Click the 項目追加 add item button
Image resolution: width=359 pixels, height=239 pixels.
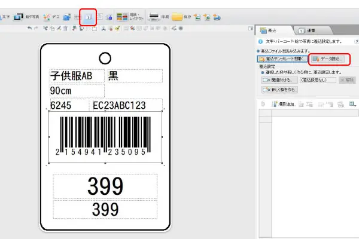284,104
